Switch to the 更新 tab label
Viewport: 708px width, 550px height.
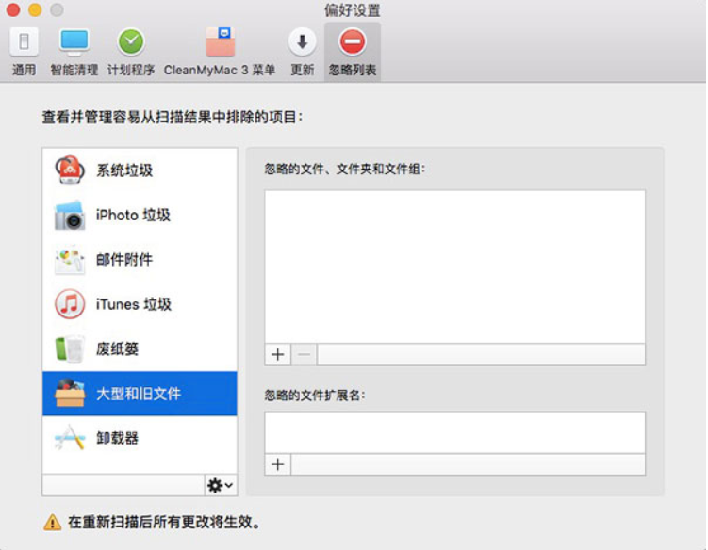[x=302, y=70]
